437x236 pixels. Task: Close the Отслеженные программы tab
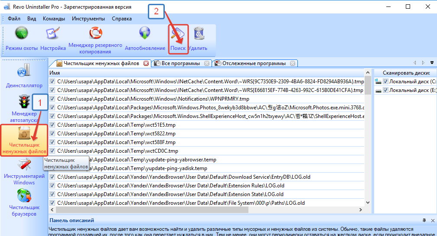tap(292, 63)
